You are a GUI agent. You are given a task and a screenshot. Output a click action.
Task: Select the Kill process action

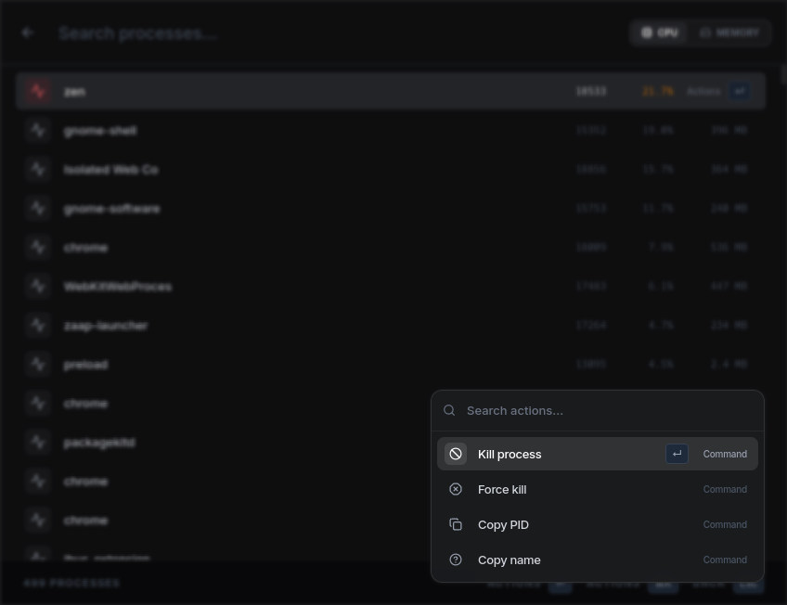pyautogui.click(x=598, y=454)
